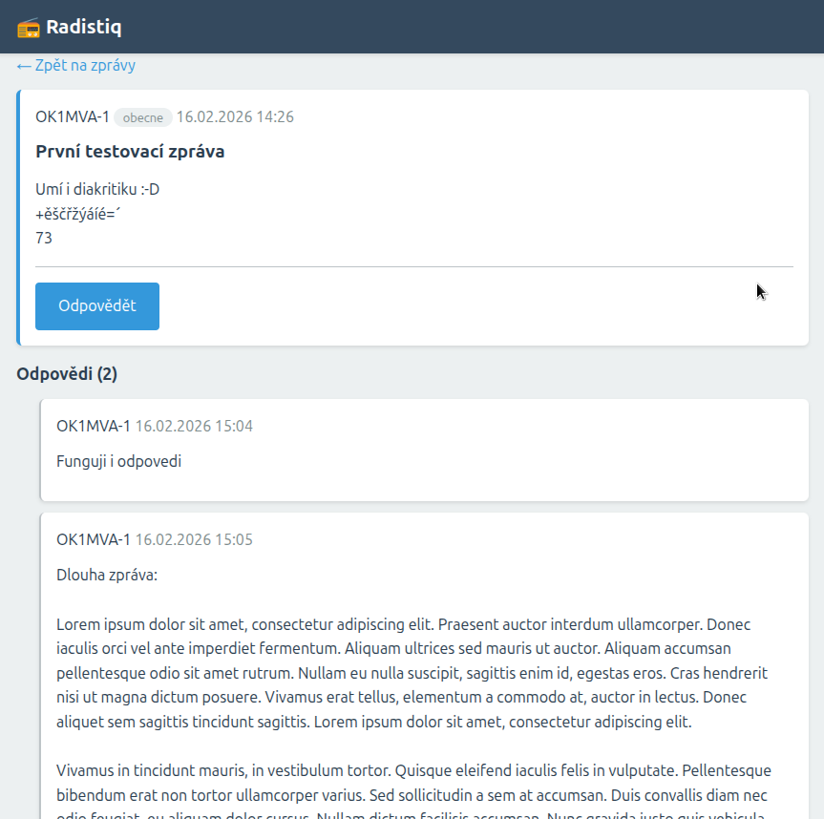Click the První testovací zpráva title
Screen dimensions: 824x819
[x=130, y=151]
